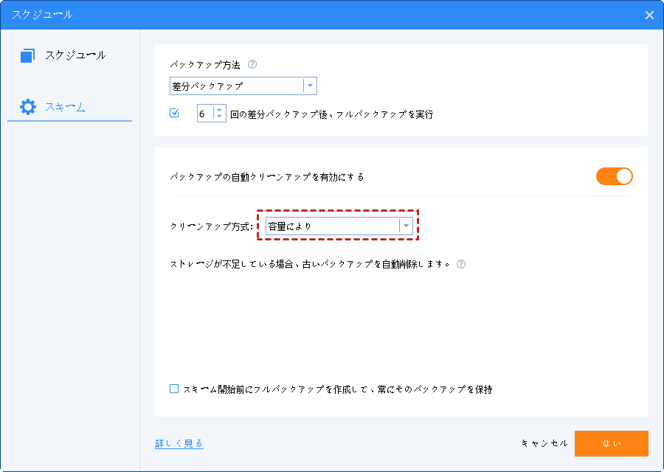Open help icon beside storage cleanup description
This screenshot has width=664, height=472.
461,264
